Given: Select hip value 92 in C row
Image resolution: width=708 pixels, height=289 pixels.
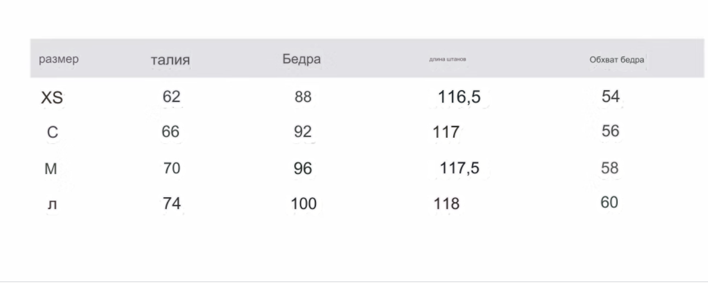Looking at the screenshot, I should click(x=302, y=132).
